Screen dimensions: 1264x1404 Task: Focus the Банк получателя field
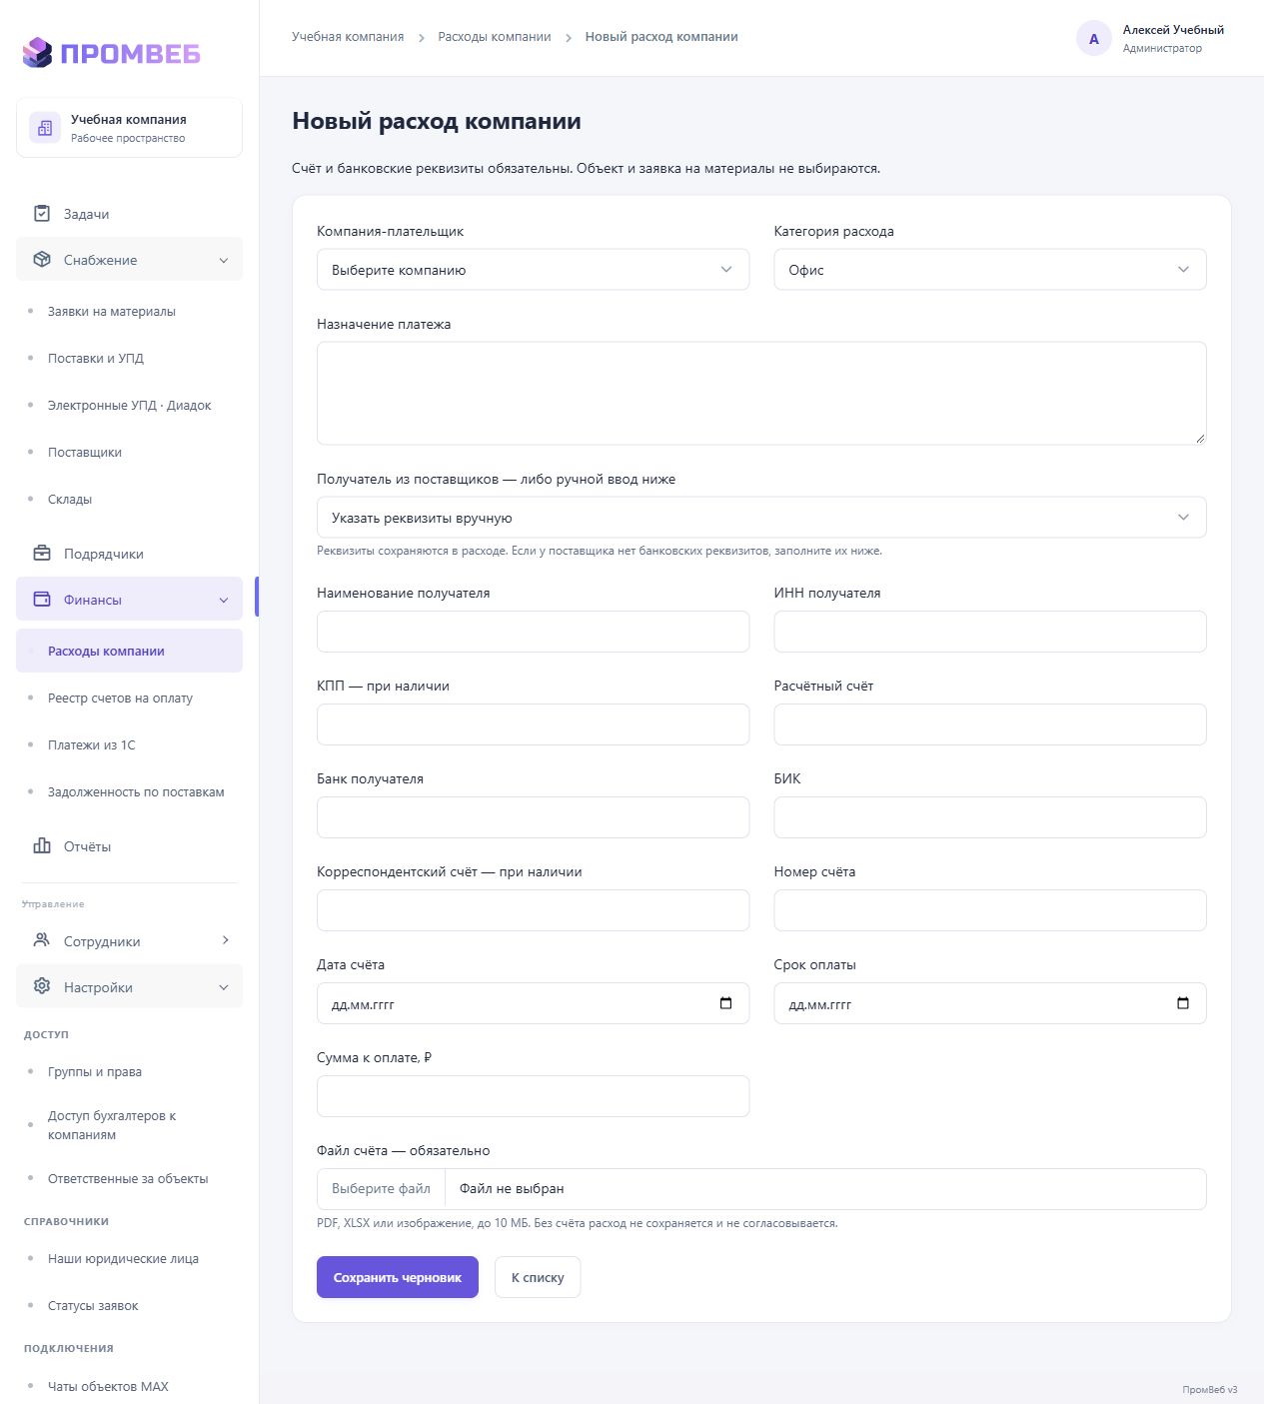coord(534,817)
